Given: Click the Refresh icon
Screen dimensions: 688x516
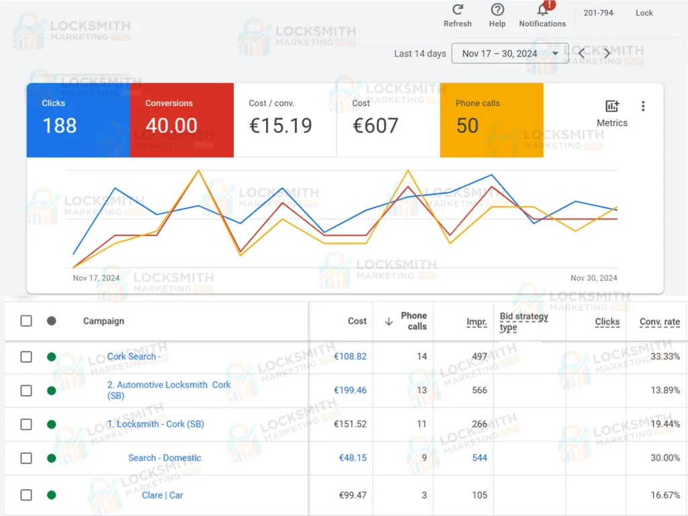Looking at the screenshot, I should [458, 10].
